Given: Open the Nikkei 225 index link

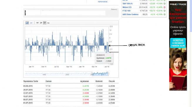Looking at the screenshot, I should (x=127, y=7).
